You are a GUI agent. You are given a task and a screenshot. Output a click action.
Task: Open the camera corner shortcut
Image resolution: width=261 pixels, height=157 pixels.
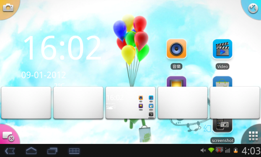click(x=8, y=8)
